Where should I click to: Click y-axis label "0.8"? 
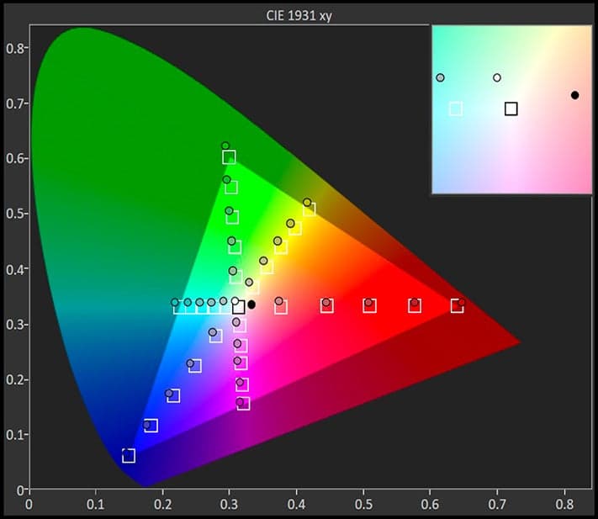coord(14,49)
